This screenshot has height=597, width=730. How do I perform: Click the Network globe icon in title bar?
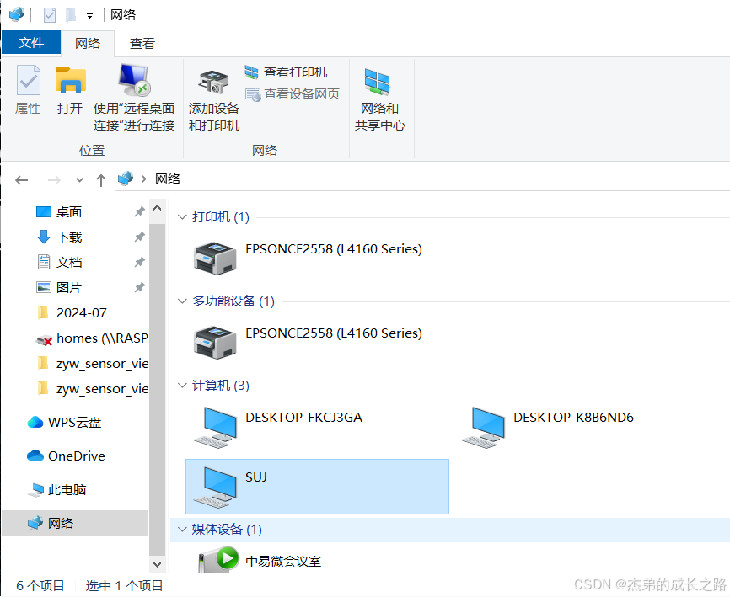click(x=17, y=14)
